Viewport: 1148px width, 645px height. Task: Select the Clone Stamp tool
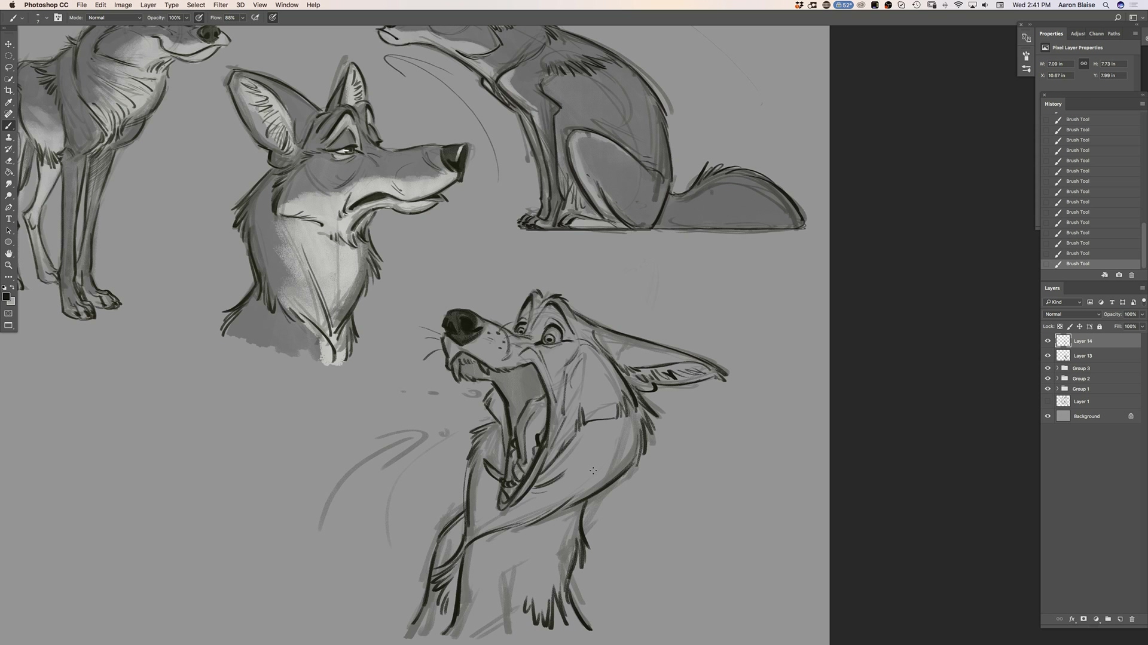[x=8, y=137]
